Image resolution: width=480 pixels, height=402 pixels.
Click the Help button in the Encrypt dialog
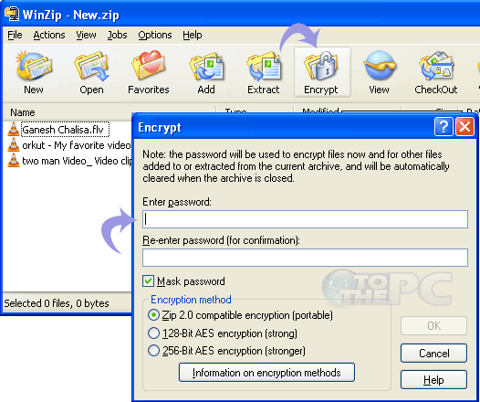[x=433, y=380]
